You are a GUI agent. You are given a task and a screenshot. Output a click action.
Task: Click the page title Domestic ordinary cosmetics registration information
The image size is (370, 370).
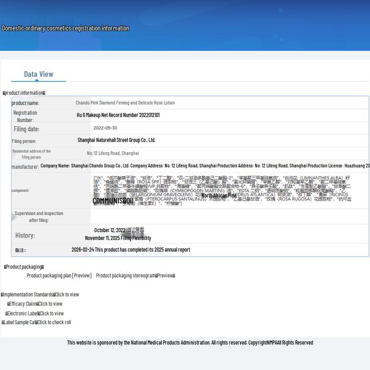click(66, 28)
